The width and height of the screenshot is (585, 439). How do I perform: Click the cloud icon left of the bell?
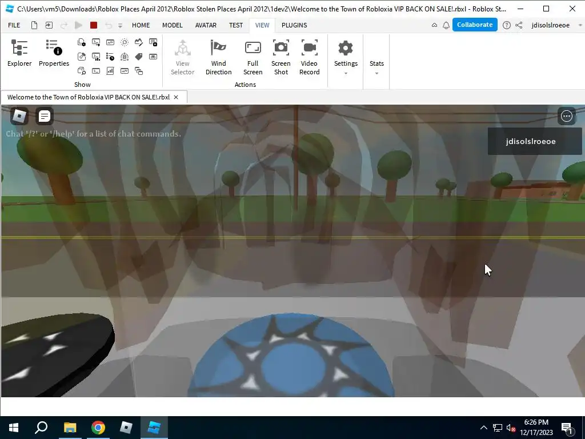coord(434,25)
